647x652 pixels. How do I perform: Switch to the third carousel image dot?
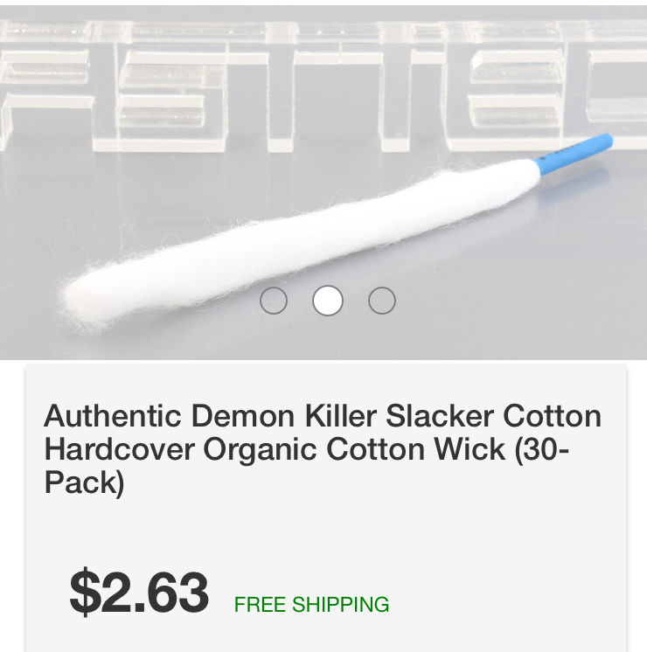[x=382, y=301]
